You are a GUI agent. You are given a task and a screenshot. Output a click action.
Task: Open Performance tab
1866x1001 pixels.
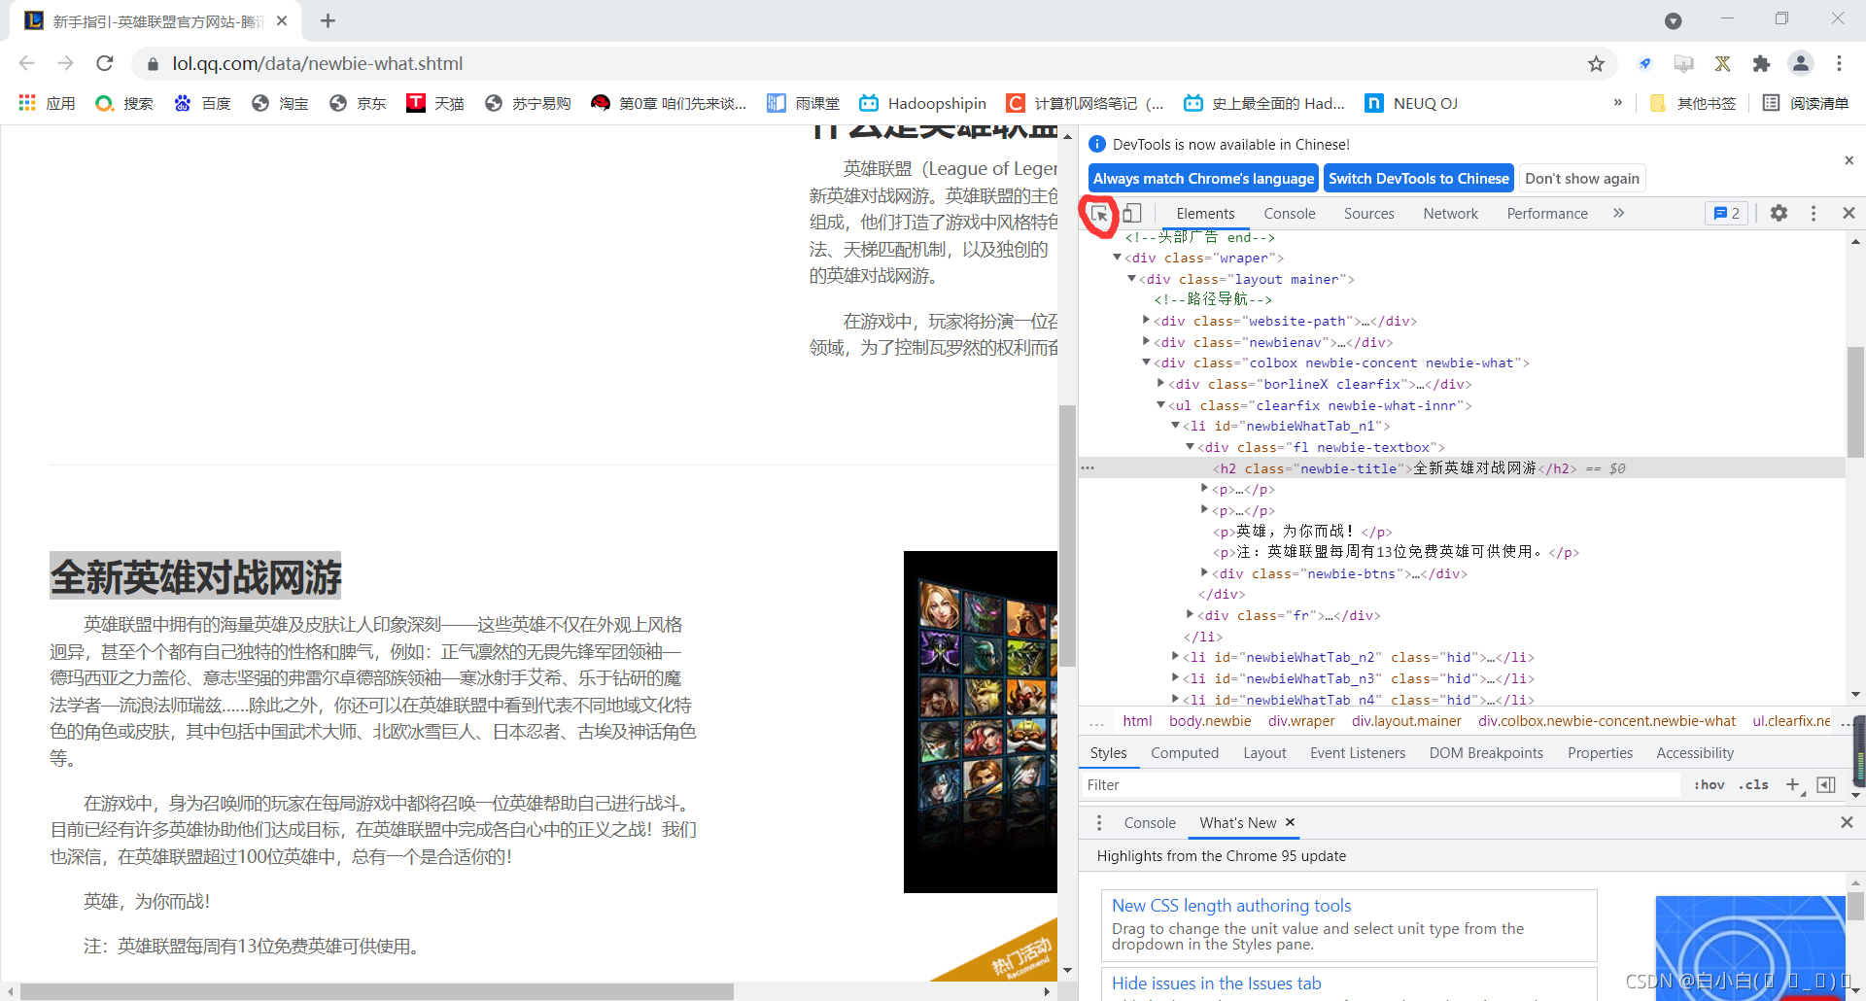pos(1547,213)
